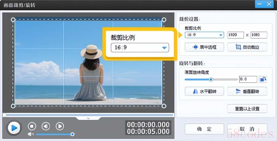The image size is (277, 141).
Task: Click the 居中选框 button
Action: point(204,47)
